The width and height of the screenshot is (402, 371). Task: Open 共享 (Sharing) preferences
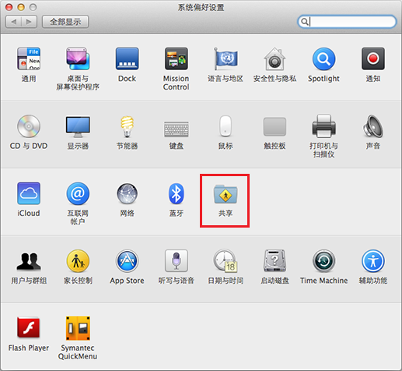click(225, 194)
